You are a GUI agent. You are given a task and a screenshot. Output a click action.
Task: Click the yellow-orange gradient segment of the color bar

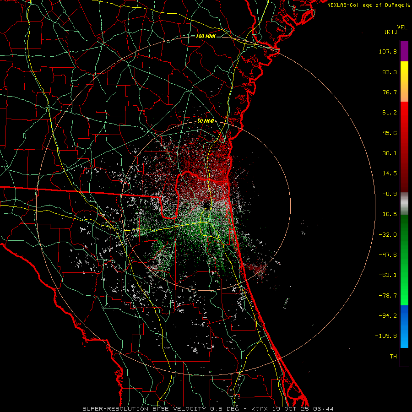tap(404, 81)
